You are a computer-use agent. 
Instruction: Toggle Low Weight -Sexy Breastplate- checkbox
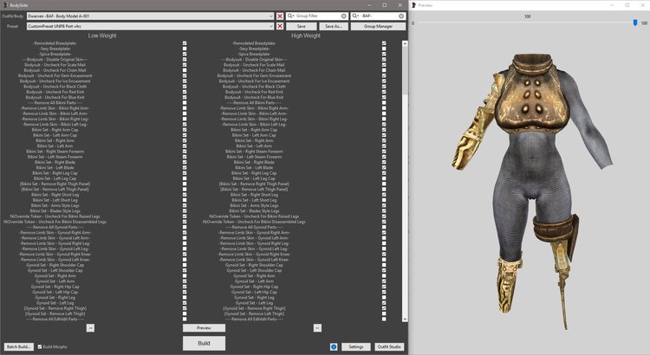pyautogui.click(x=185, y=48)
